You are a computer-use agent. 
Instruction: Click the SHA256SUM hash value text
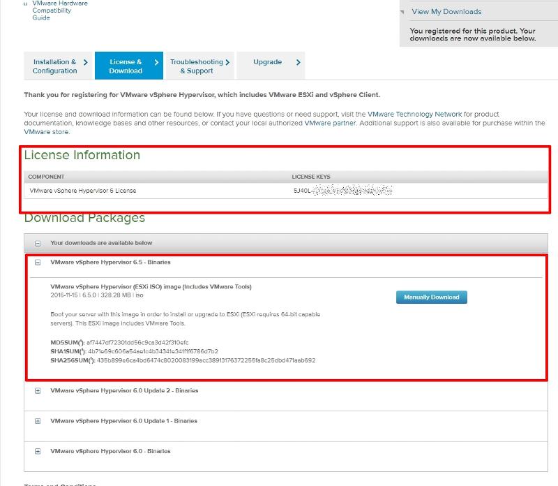pyautogui.click(x=206, y=360)
